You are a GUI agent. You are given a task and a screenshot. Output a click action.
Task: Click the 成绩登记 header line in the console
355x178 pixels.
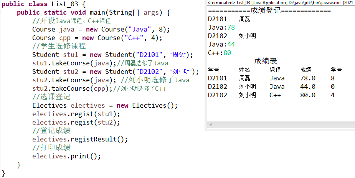point(269,10)
